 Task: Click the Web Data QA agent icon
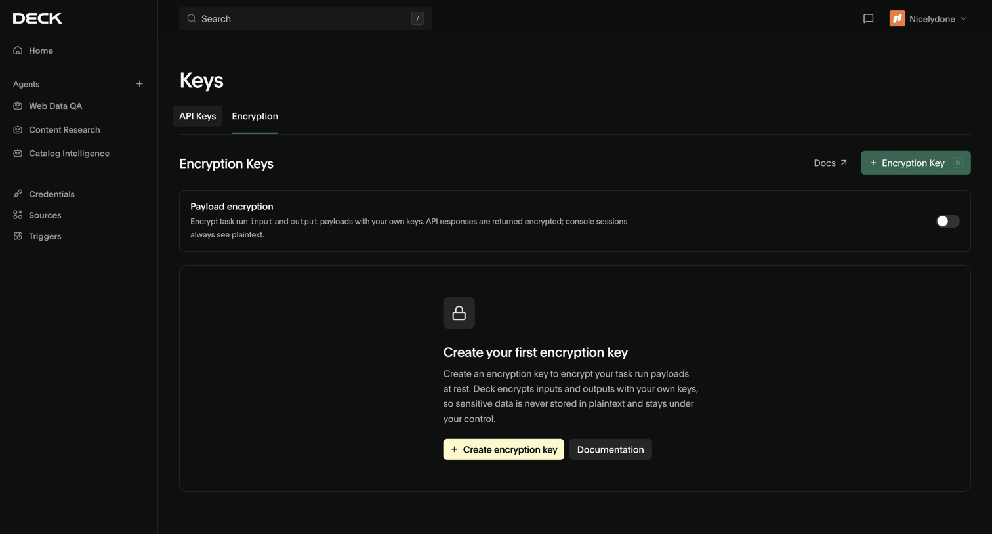(x=18, y=106)
